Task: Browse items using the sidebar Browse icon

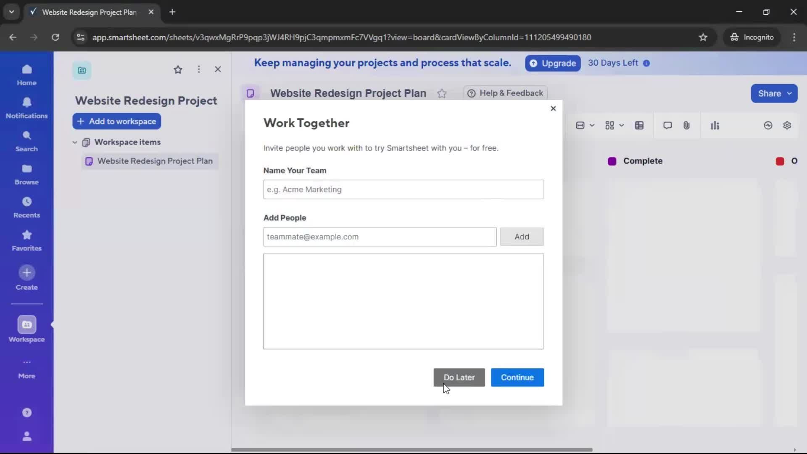Action: pos(26,174)
